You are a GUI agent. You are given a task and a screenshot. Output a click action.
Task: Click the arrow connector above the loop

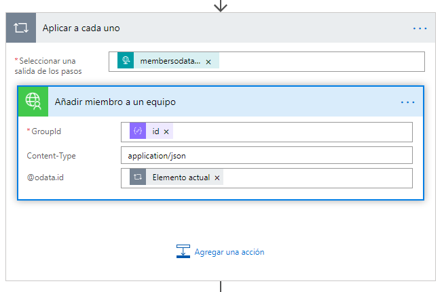(x=221, y=5)
